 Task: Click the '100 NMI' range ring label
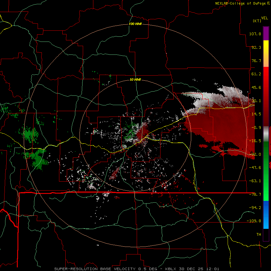[135, 24]
